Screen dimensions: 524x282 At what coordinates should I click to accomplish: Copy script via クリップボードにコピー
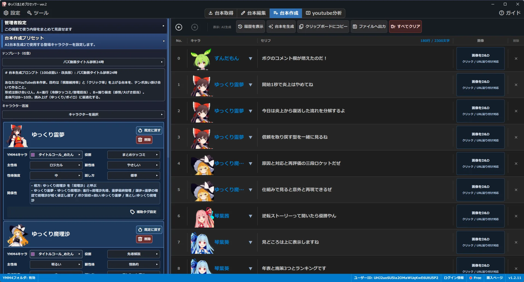pyautogui.click(x=323, y=27)
